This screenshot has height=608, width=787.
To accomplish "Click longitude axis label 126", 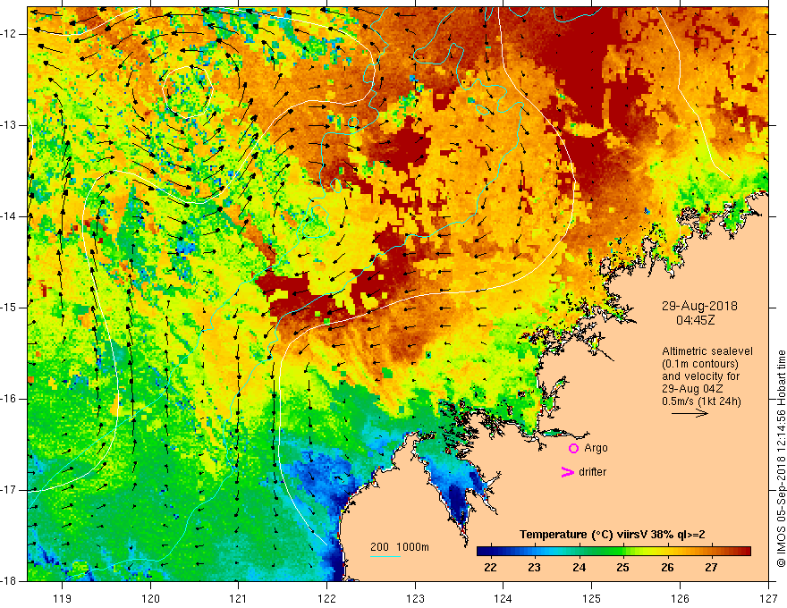I will point(680,598).
